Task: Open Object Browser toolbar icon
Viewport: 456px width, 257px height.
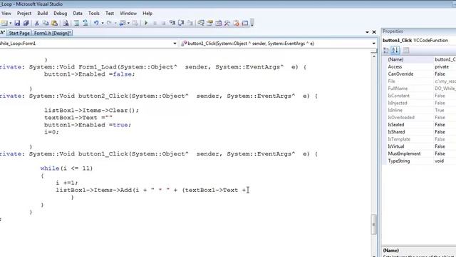Action: pos(219,23)
